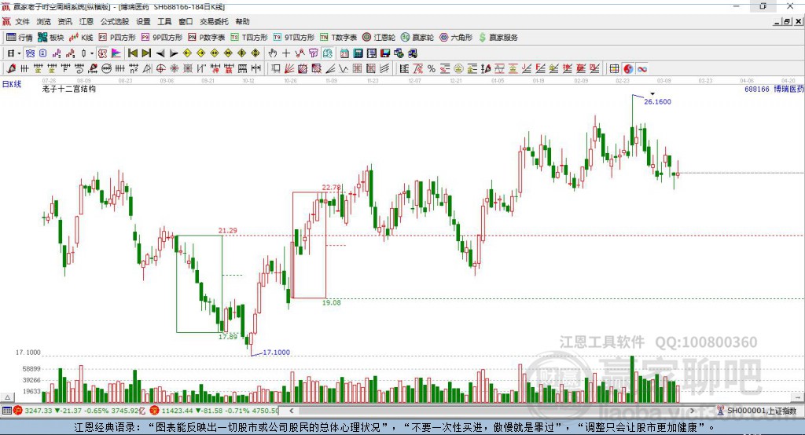Viewport: 805px width, 435px height.
Task: Launch the 赢家轮 winner wheel
Action: pyautogui.click(x=417, y=38)
